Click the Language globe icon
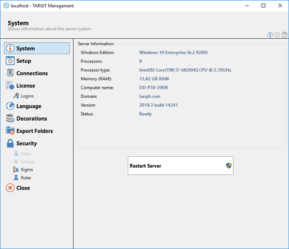This screenshot has width=289, height=249. click(x=10, y=106)
